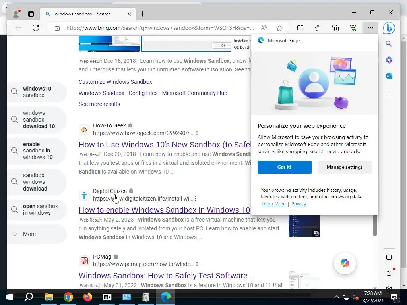Image resolution: width=407 pixels, height=305 pixels.
Task: Click floating Copilot chat button
Action: 345,263
